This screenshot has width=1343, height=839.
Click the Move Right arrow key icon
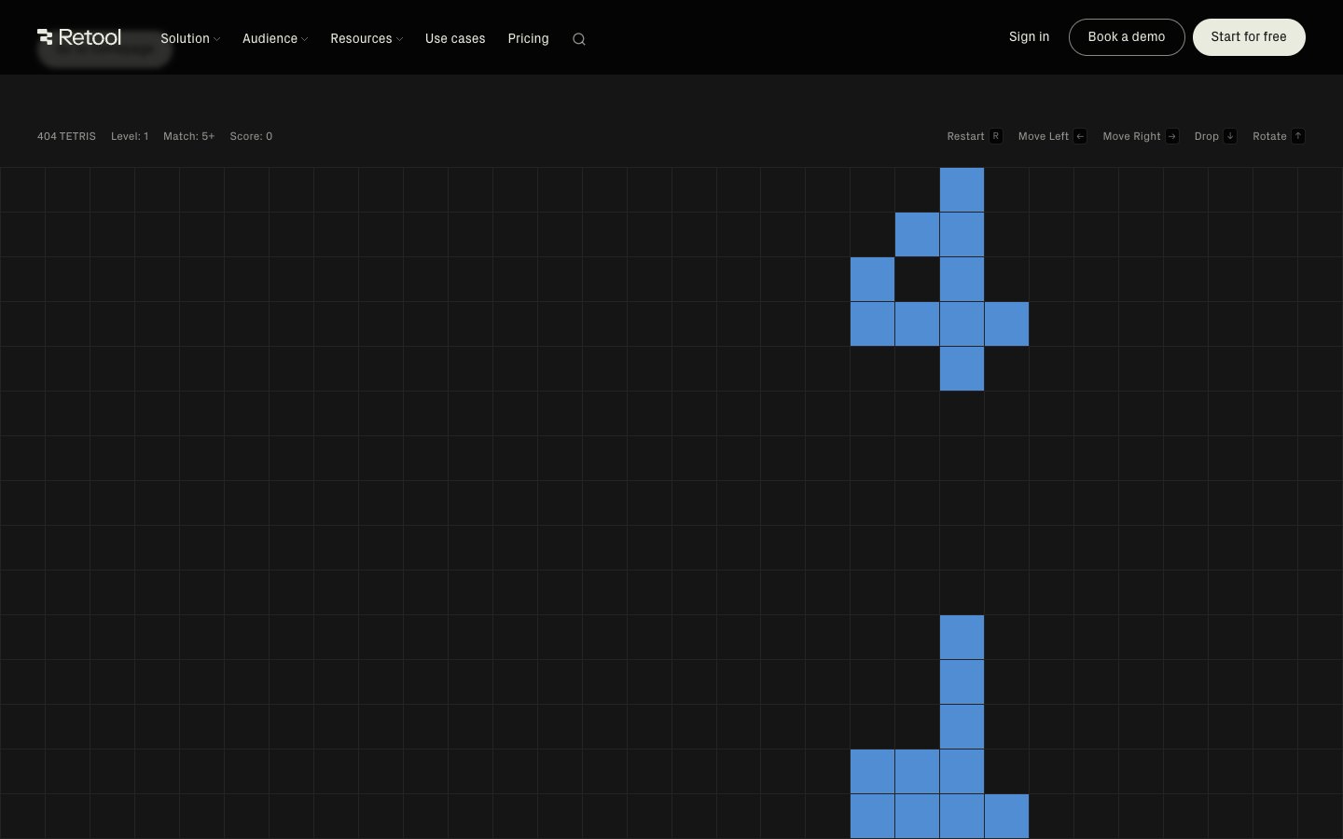coord(1172,136)
